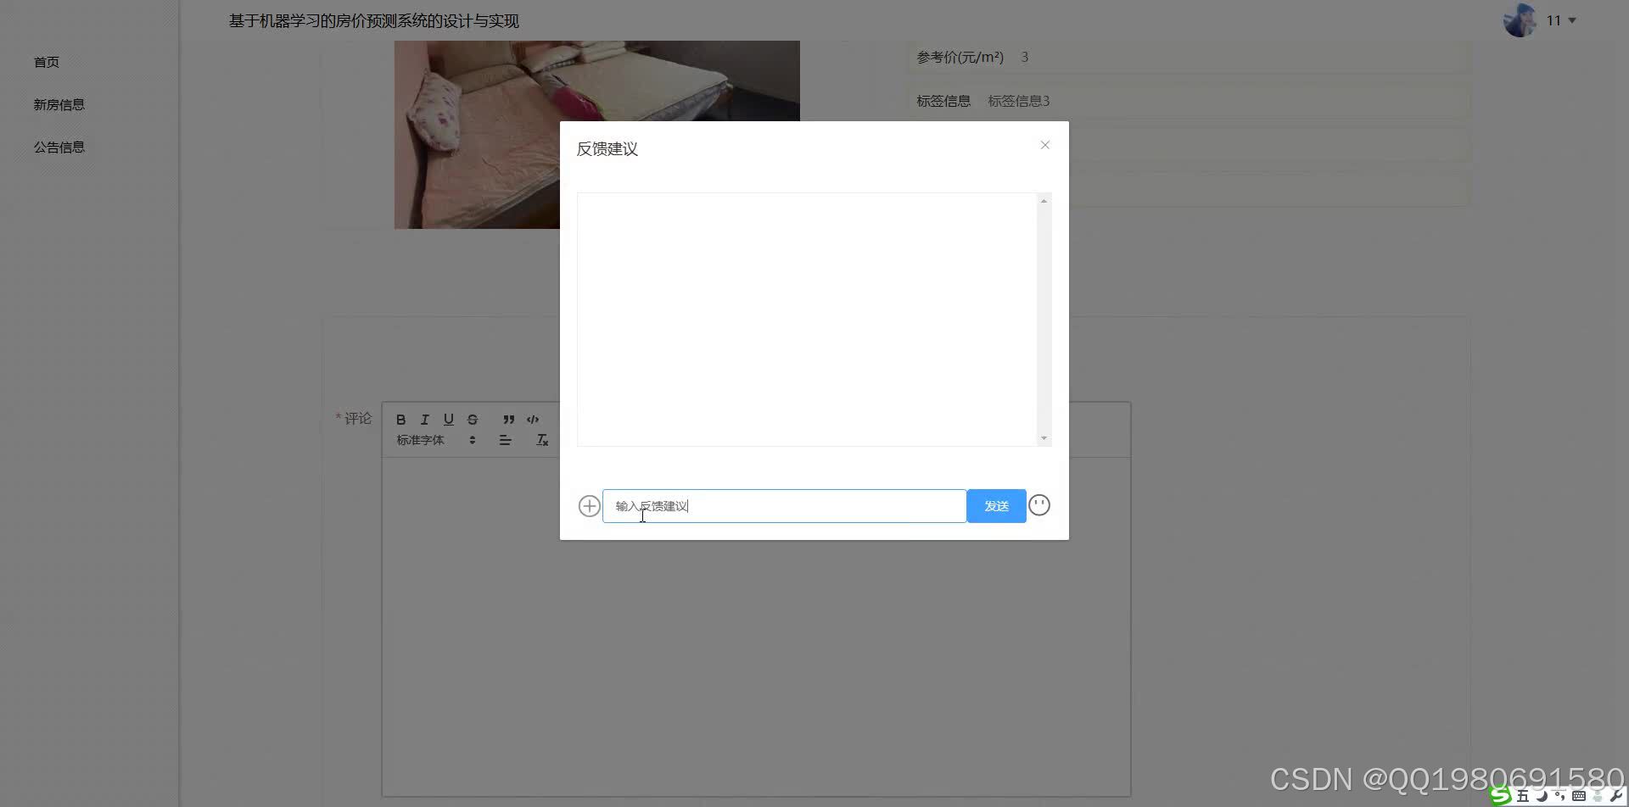Open the 新房信息 sidebar menu item
Image resolution: width=1629 pixels, height=807 pixels.
click(x=59, y=104)
